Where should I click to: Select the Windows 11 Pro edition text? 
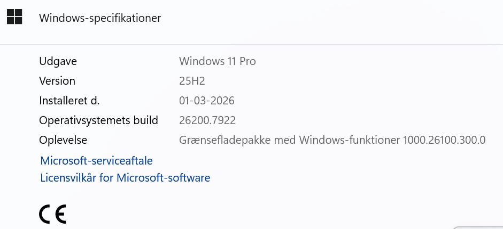coord(217,61)
